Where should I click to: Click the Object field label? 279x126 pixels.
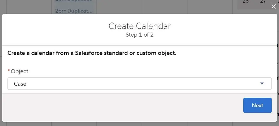coord(19,71)
